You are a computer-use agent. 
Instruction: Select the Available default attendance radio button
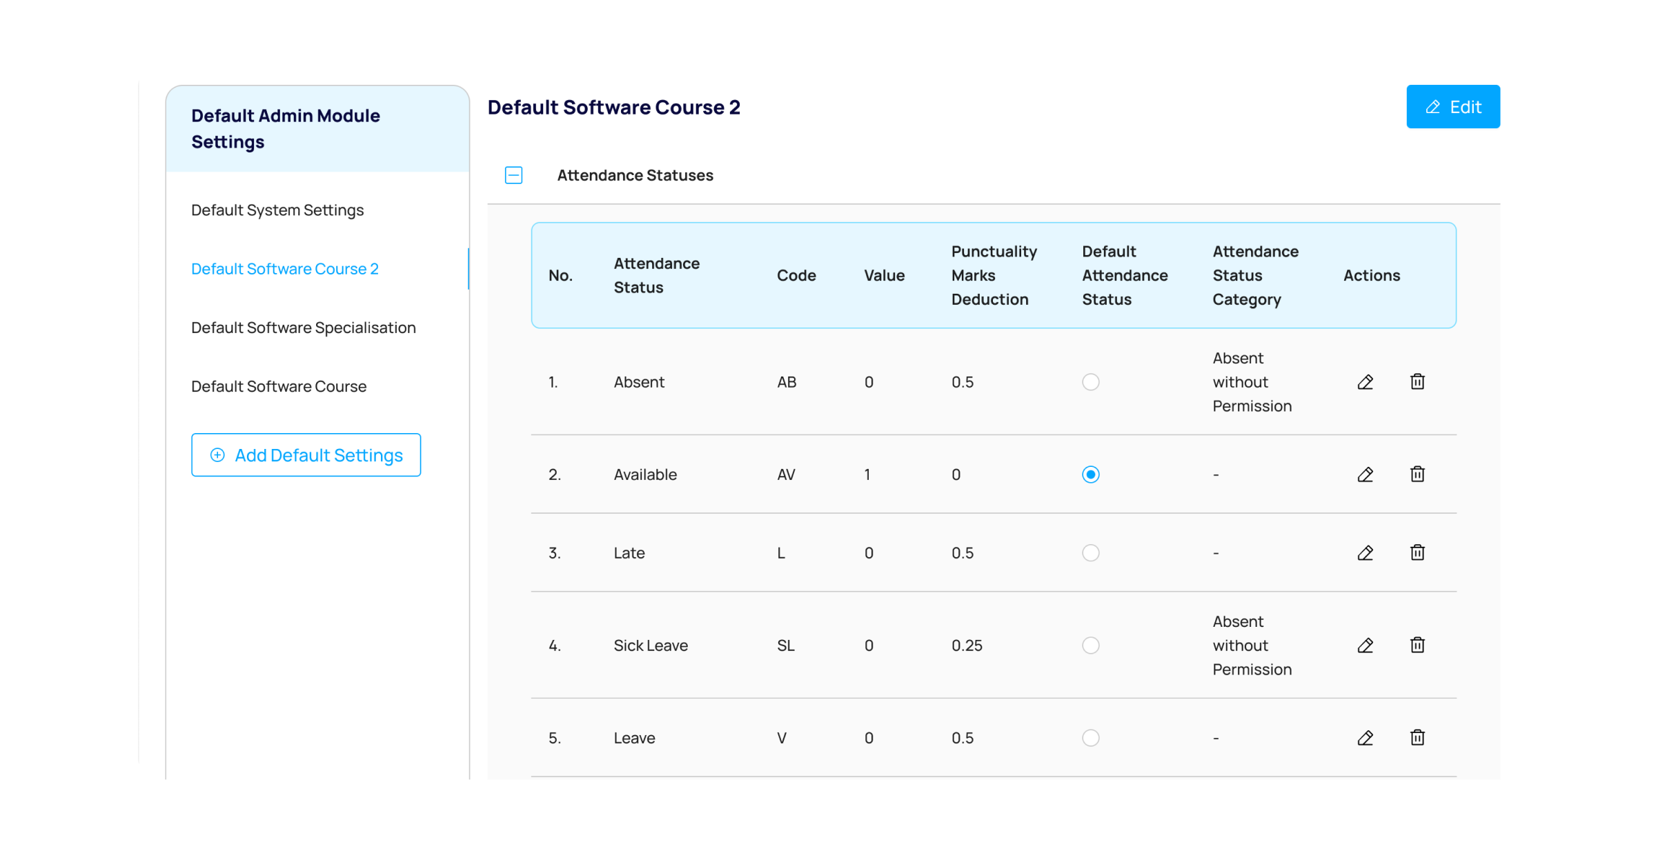pos(1090,474)
